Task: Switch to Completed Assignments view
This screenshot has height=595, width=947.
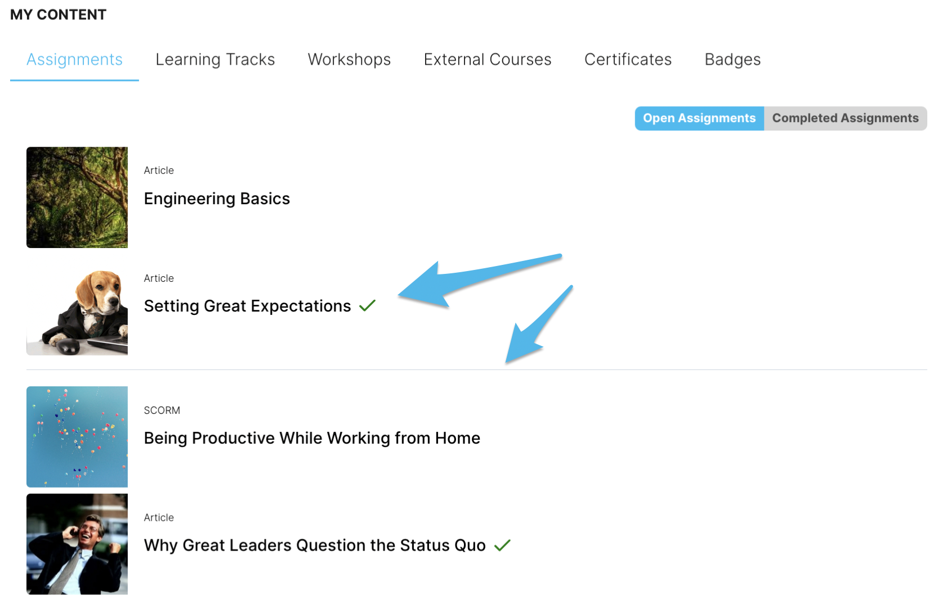Action: click(x=845, y=118)
